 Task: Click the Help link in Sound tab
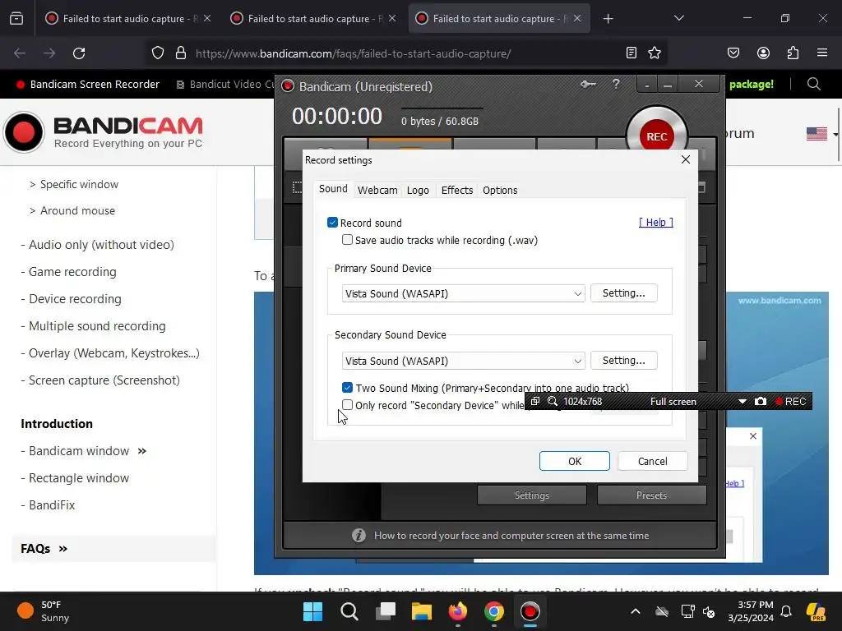tap(655, 222)
